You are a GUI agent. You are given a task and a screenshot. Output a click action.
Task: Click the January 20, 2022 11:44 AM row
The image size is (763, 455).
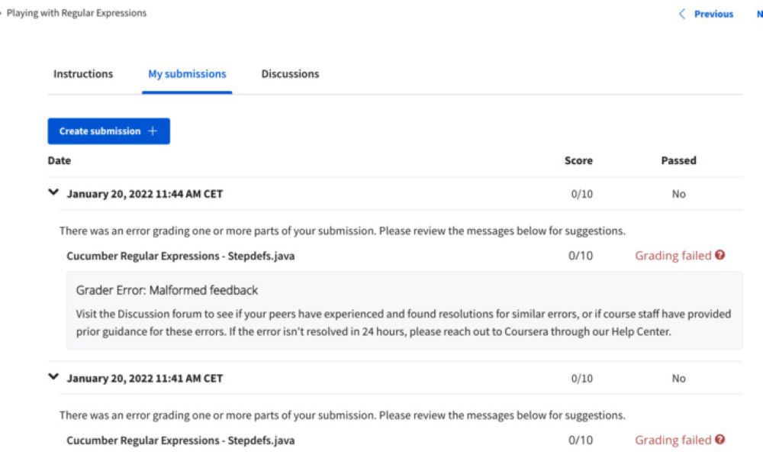click(x=395, y=194)
